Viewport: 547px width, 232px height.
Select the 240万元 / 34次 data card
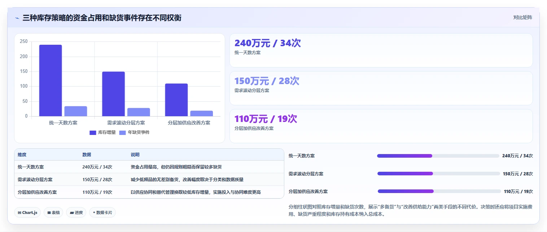pos(381,50)
